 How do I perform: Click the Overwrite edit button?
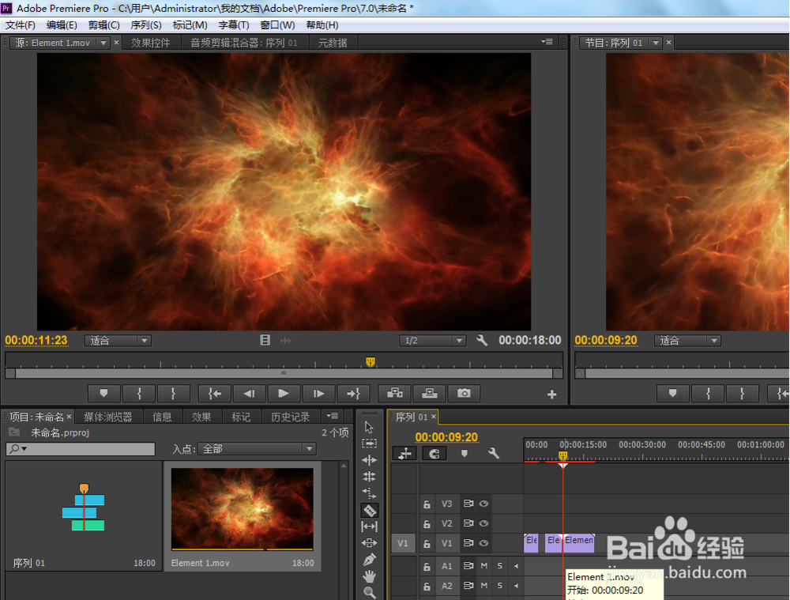[429, 393]
